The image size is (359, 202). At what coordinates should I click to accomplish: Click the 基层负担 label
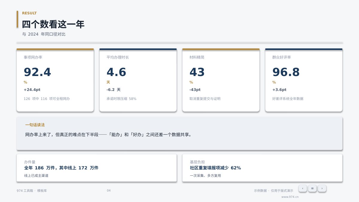click(x=197, y=162)
